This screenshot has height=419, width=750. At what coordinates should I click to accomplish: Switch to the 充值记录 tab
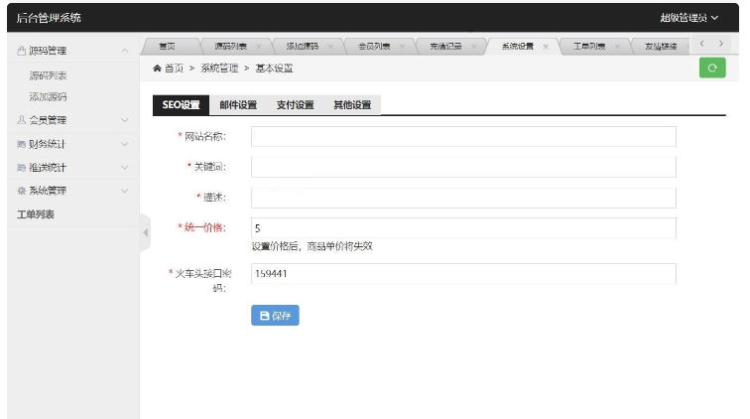(x=445, y=47)
